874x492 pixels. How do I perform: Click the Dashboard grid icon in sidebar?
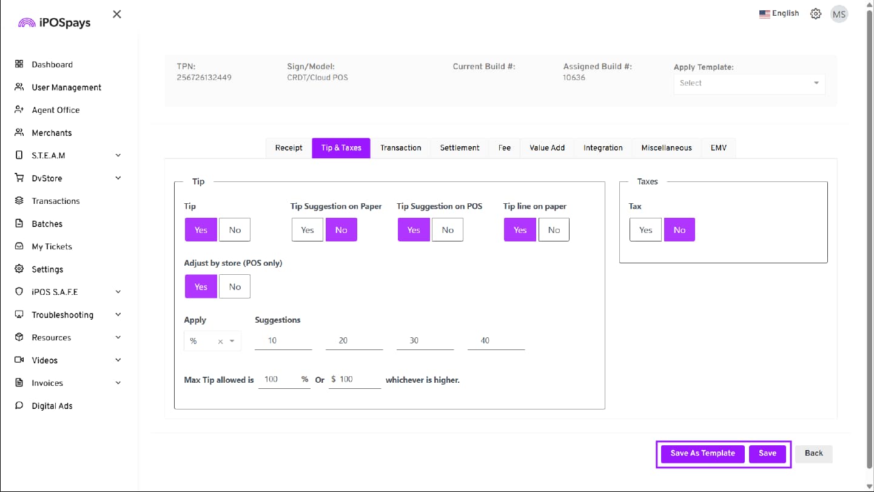(x=19, y=64)
